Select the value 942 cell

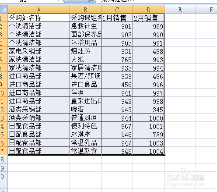click(x=117, y=101)
